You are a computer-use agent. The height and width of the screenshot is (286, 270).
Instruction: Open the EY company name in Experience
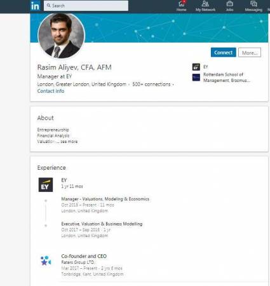(64, 180)
